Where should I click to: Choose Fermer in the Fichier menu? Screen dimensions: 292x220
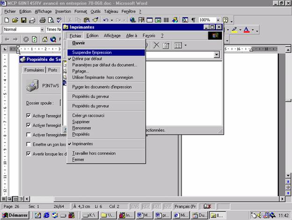point(106,159)
